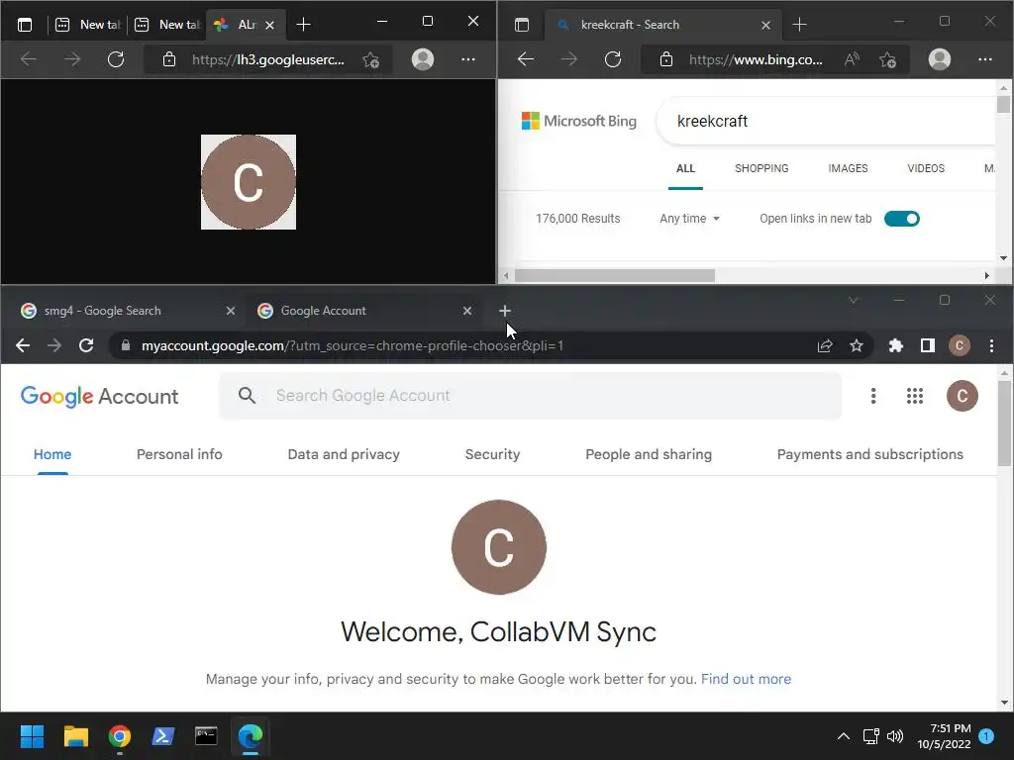Open new tab in Bing Edge window
This screenshot has height=760, width=1014.
coord(799,25)
